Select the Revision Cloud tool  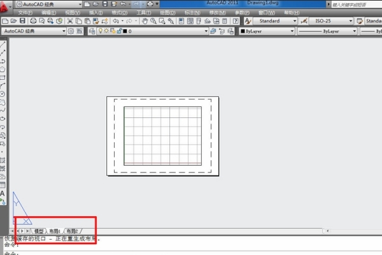[3, 102]
